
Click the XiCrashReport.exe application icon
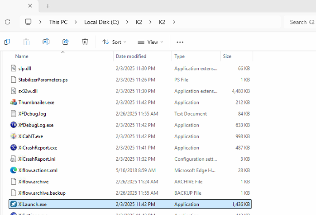coord(14,148)
